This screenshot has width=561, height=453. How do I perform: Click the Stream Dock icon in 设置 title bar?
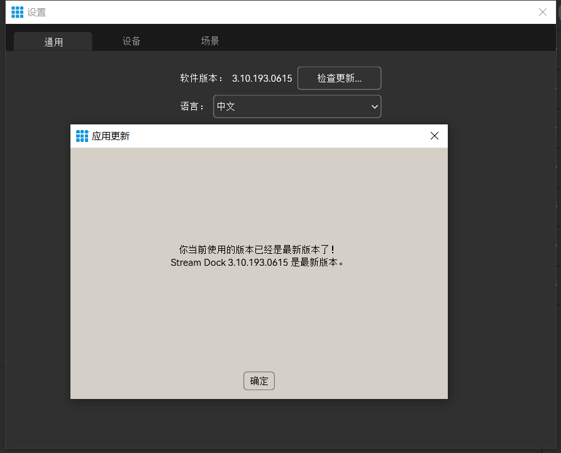(x=17, y=12)
